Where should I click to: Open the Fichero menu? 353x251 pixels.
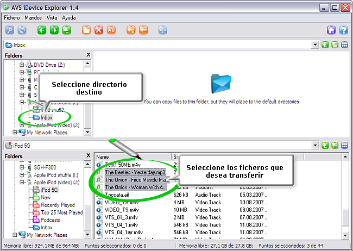(x=12, y=17)
